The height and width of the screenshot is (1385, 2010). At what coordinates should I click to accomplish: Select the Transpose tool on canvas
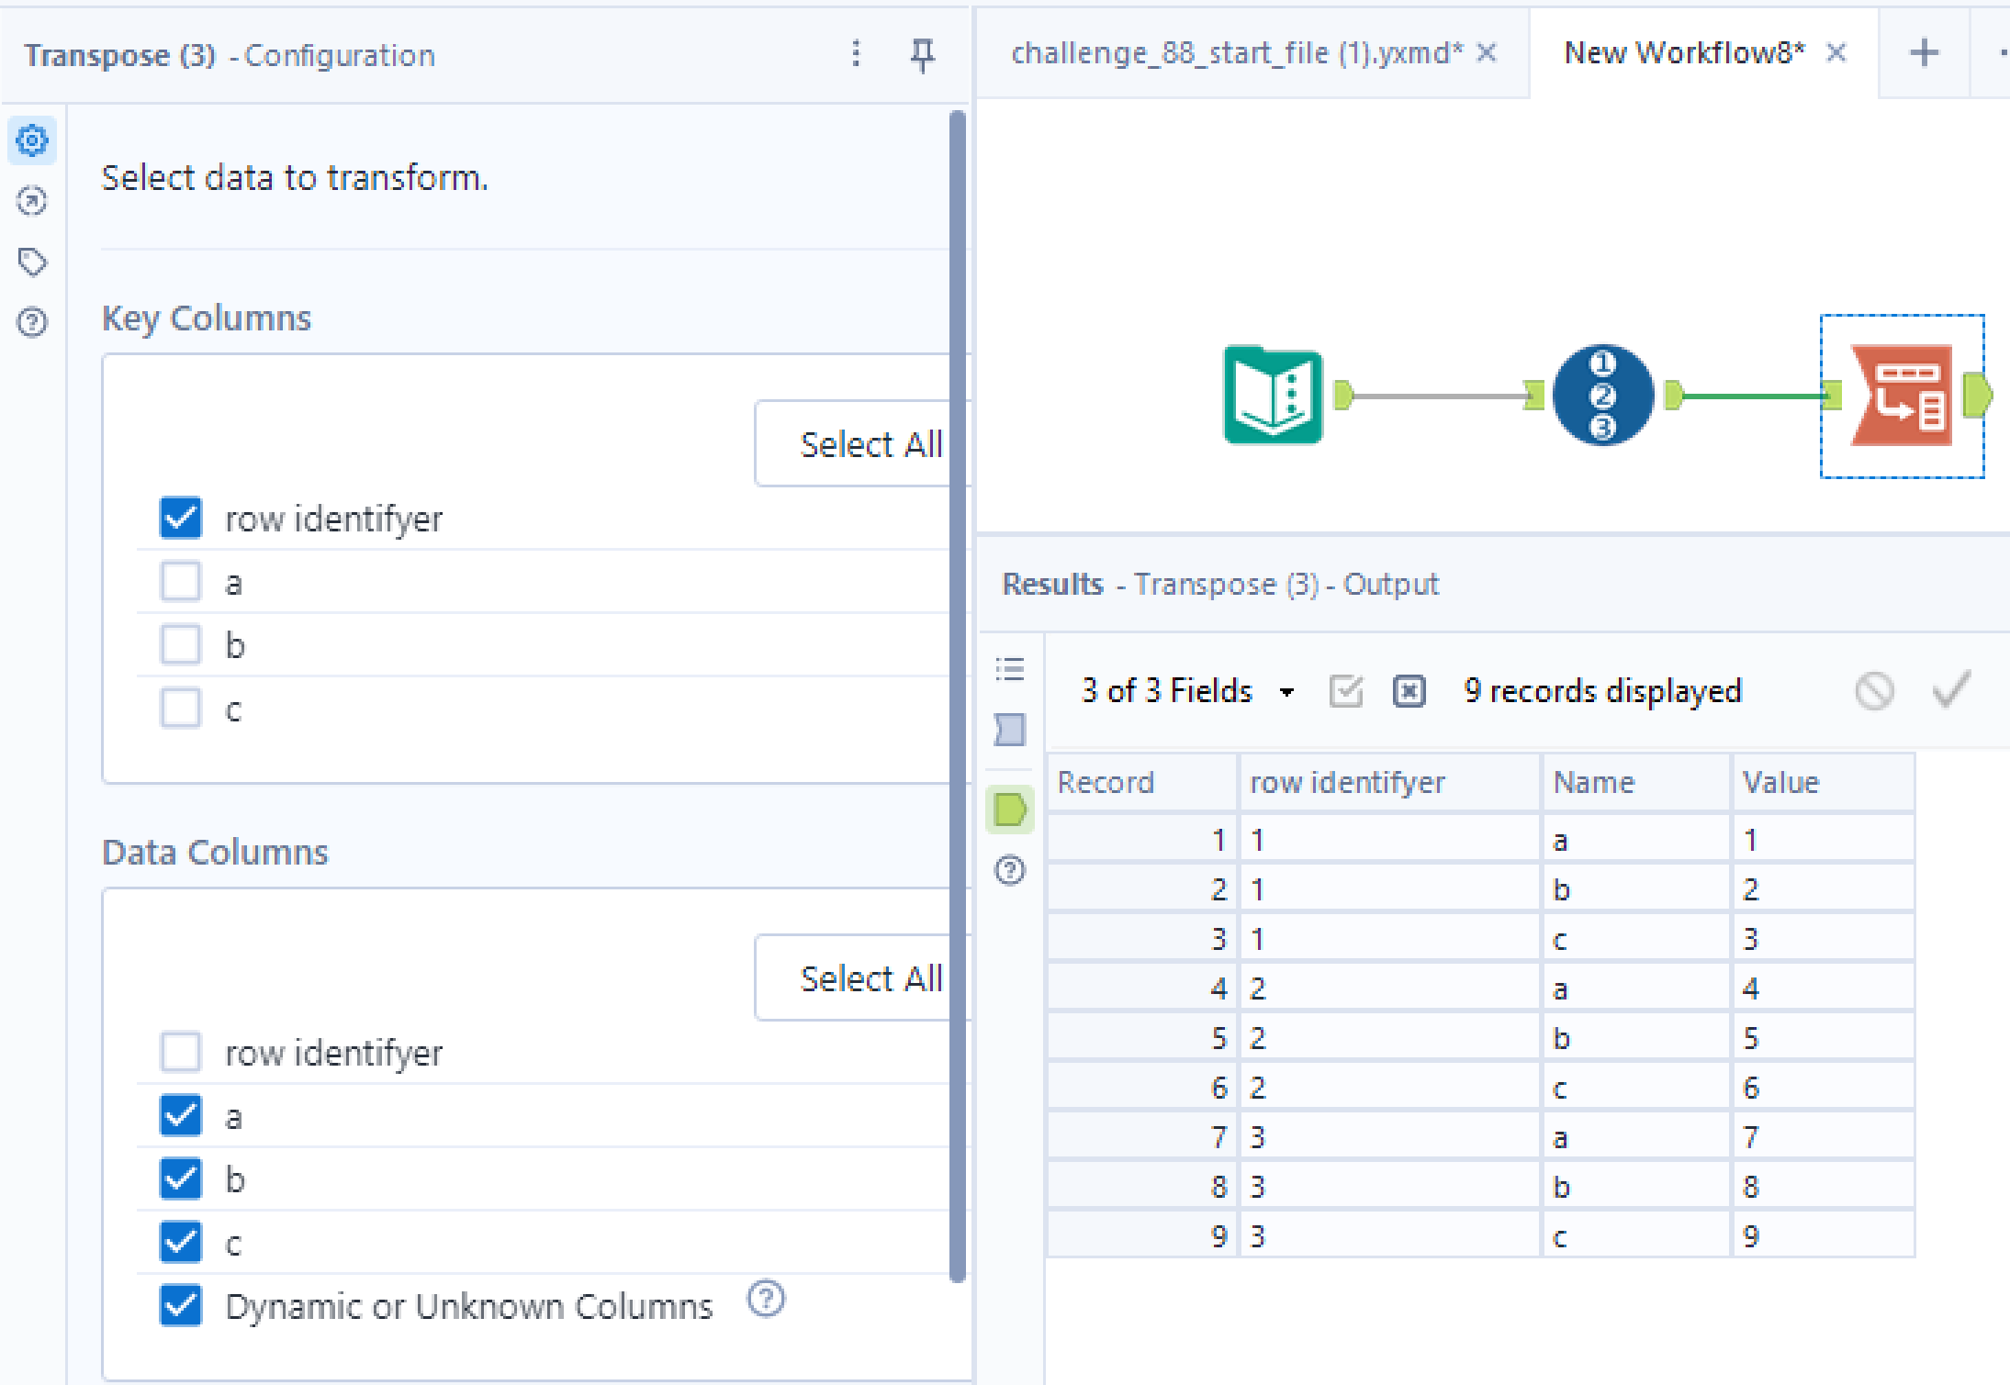[1902, 396]
